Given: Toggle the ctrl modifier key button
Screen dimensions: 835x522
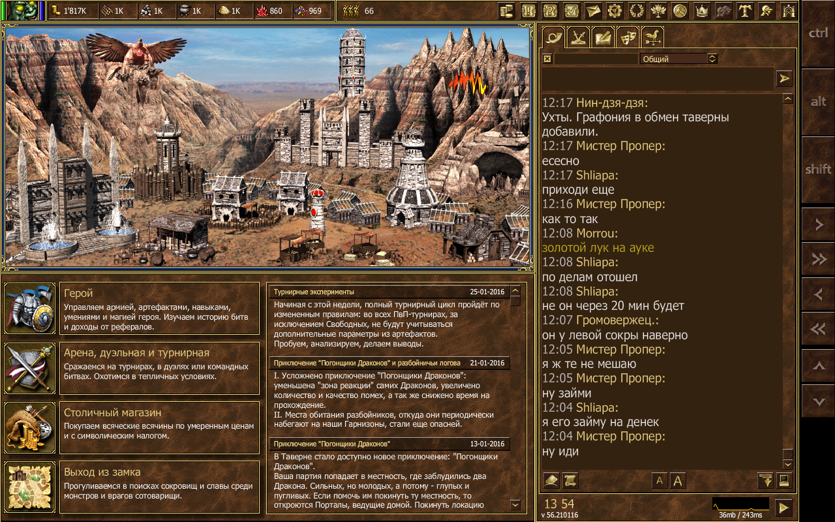Looking at the screenshot, I should pyautogui.click(x=818, y=33).
